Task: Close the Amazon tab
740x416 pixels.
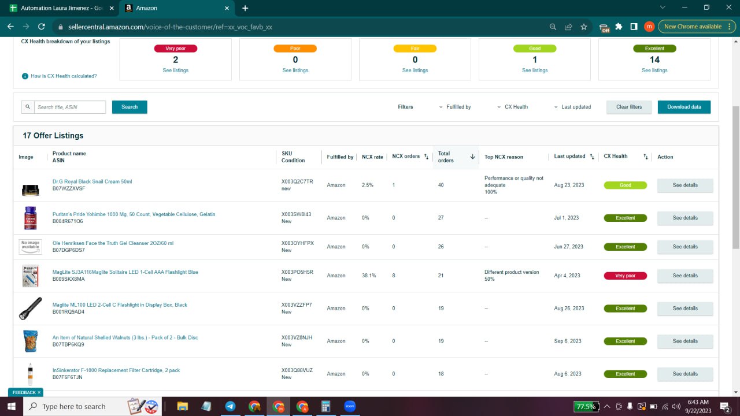Action: [227, 8]
